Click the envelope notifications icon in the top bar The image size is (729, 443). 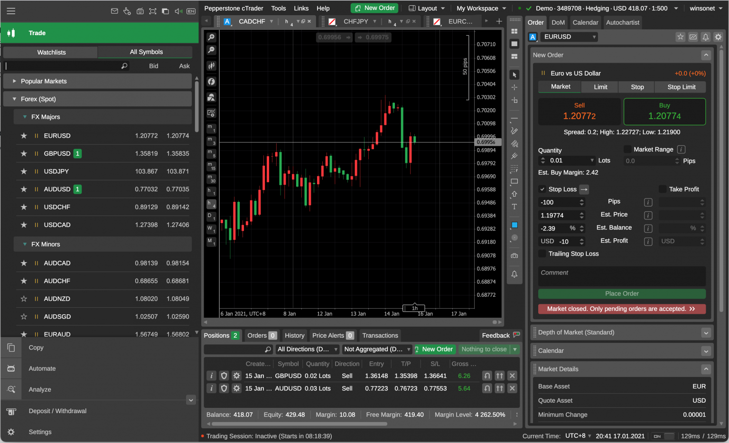pos(114,11)
